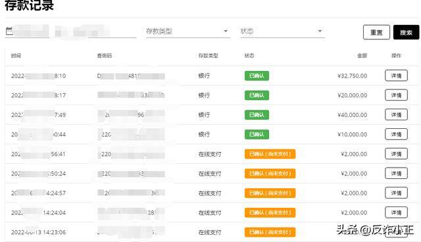Click the 时间 column header
Image resolution: width=421 pixels, height=242 pixels.
point(16,55)
